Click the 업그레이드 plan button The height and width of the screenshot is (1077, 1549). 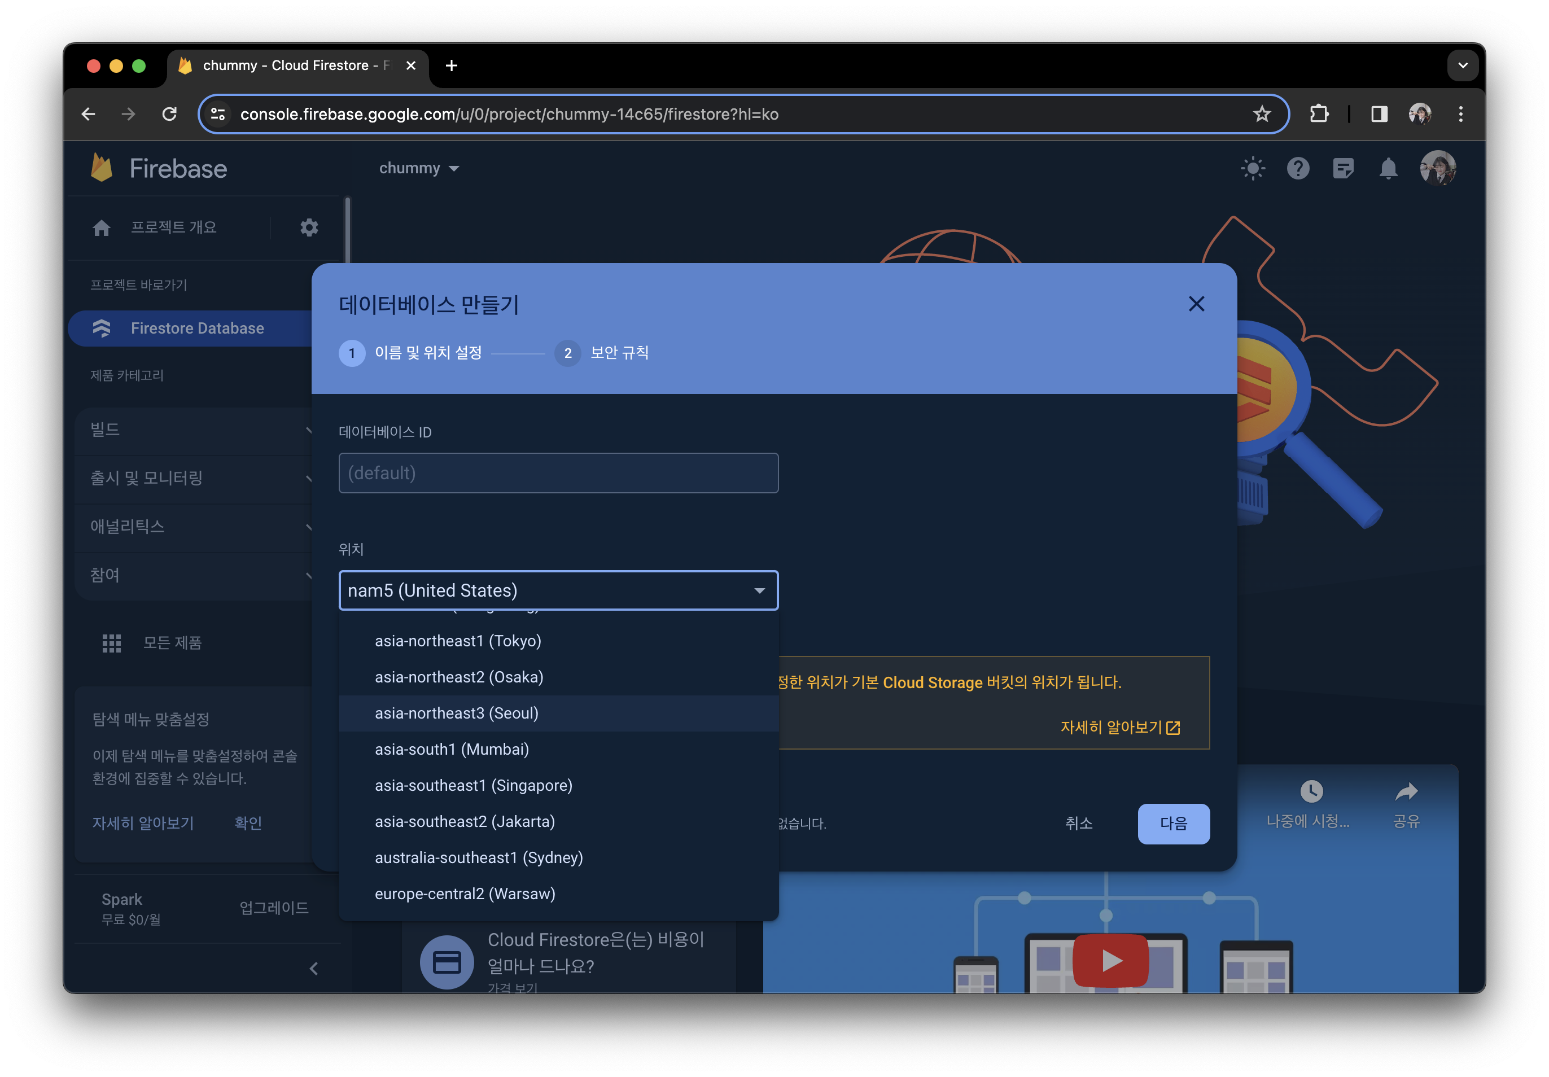coord(274,908)
